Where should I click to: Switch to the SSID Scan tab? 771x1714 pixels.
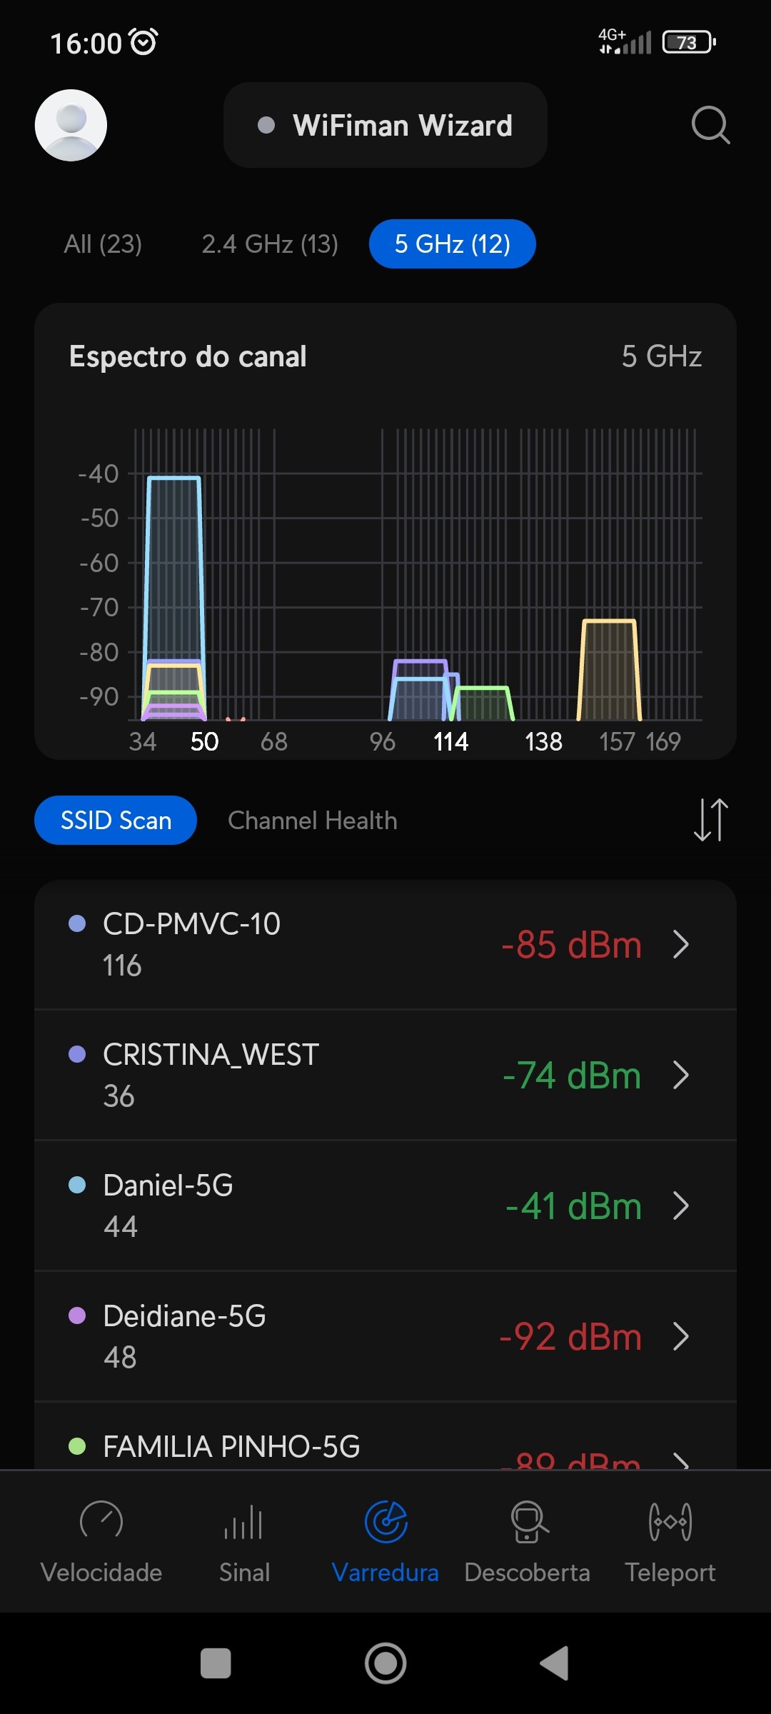[116, 821]
